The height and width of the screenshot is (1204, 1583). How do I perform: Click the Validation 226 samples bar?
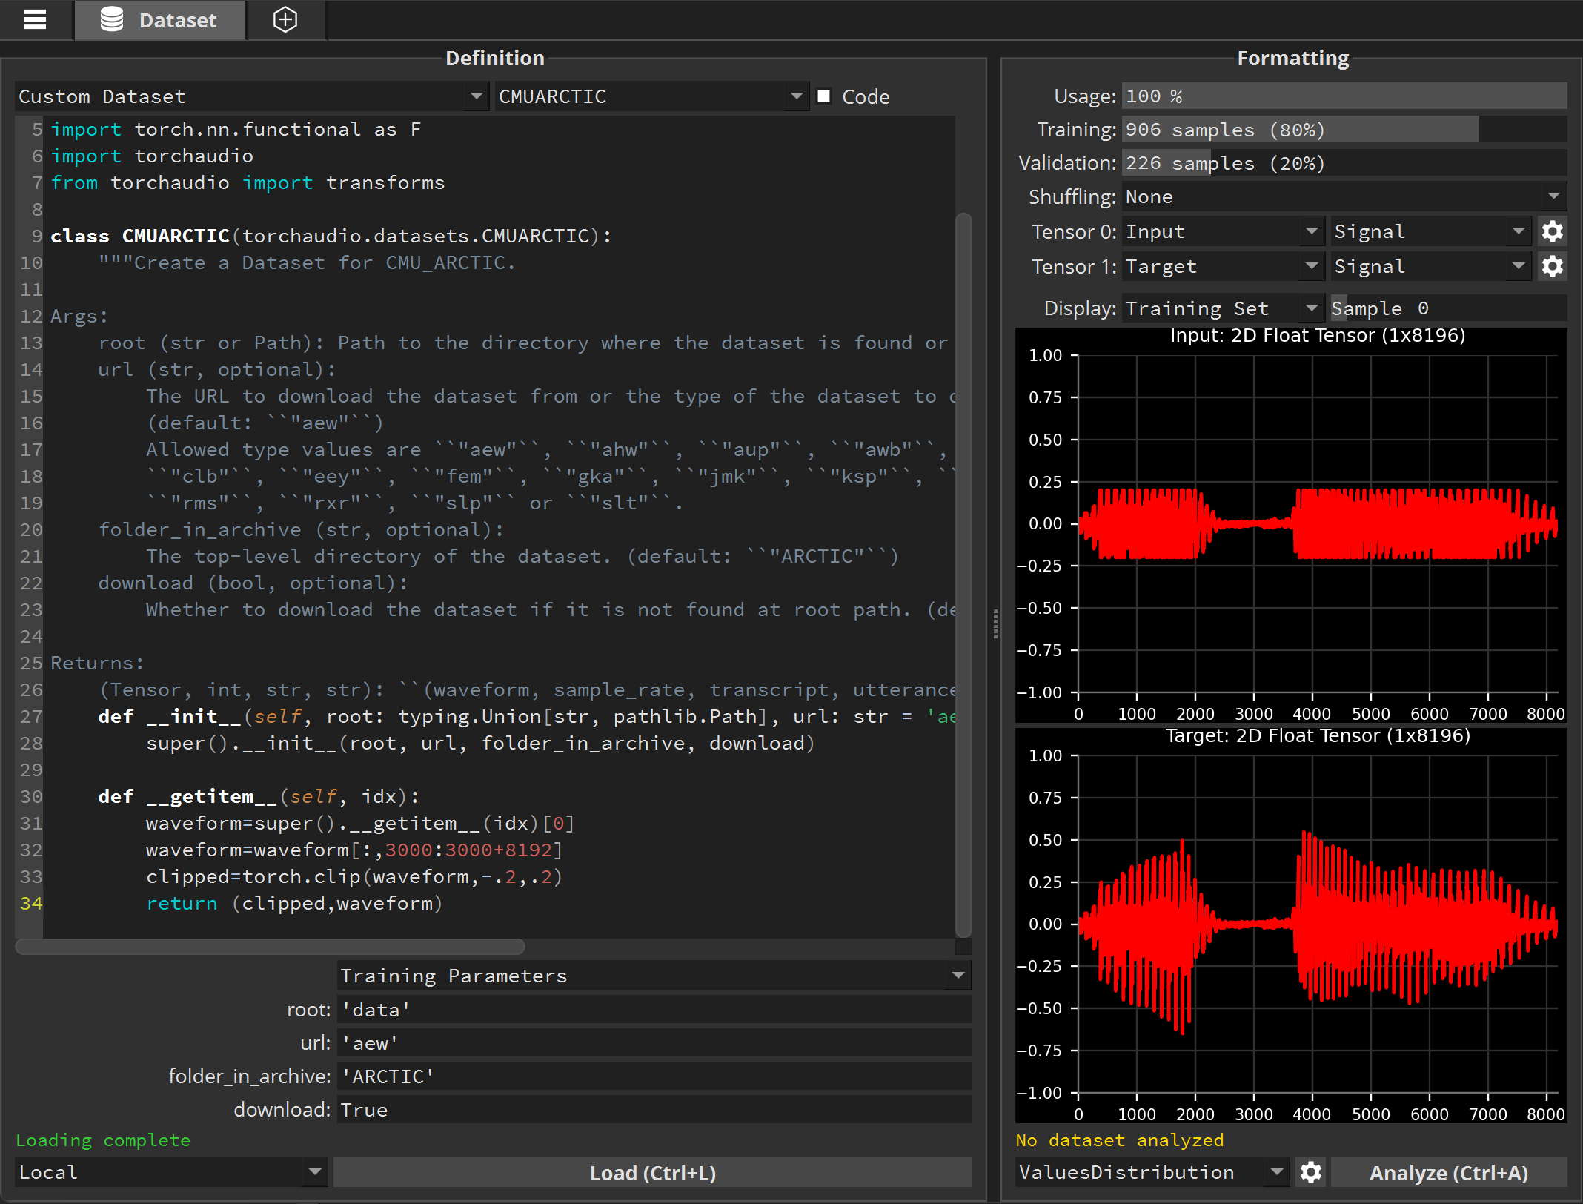point(1344,163)
